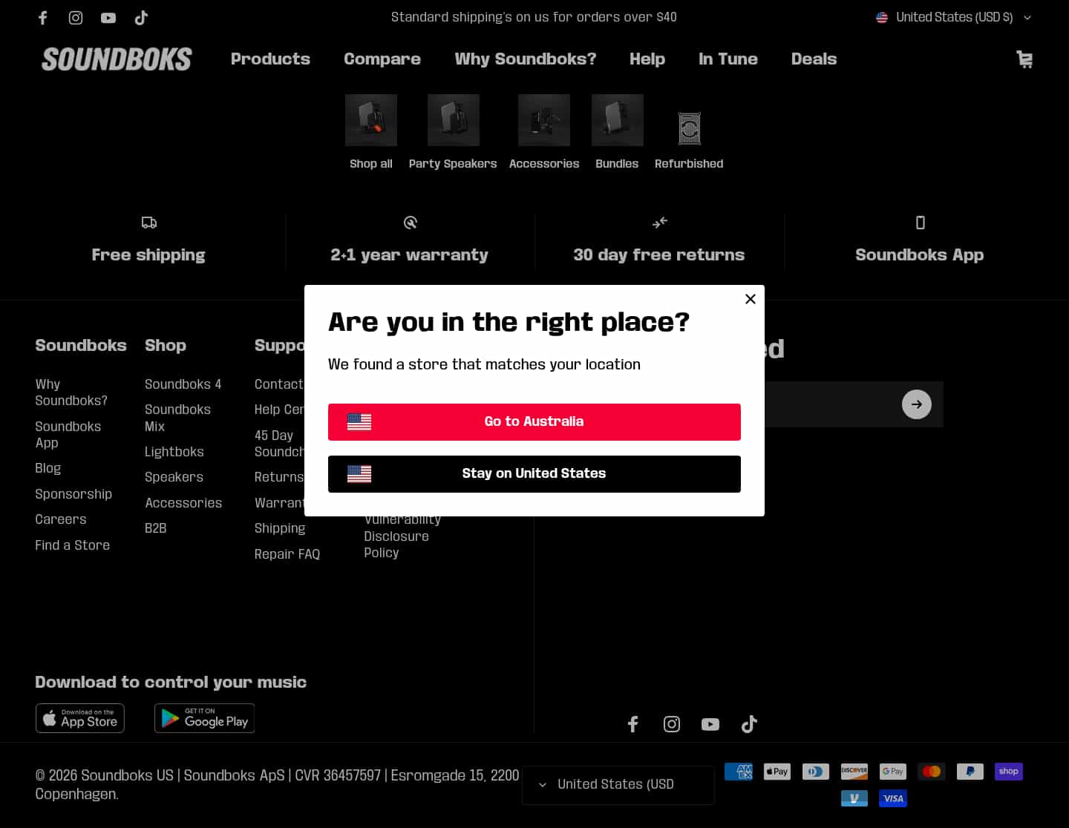Open the In Tune menu item
Image resolution: width=1069 pixels, height=828 pixels.
[x=728, y=59]
